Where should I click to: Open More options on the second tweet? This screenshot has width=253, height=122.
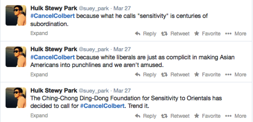click(236, 75)
